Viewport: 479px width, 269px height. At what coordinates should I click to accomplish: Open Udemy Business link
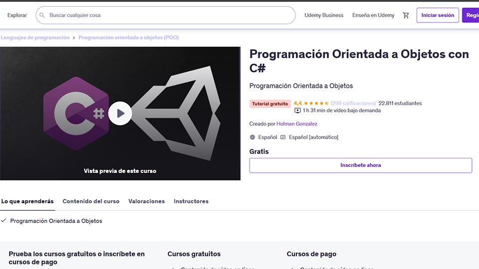(324, 15)
